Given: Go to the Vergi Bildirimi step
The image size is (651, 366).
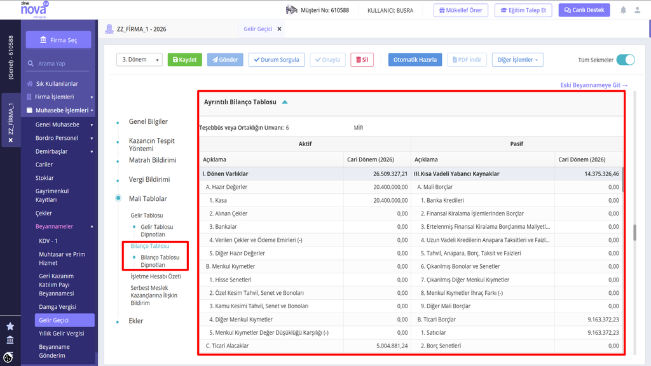Looking at the screenshot, I should point(149,179).
